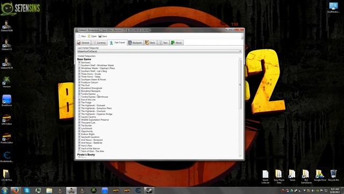
Task: Switch to the General tab
Action: coord(83,43)
